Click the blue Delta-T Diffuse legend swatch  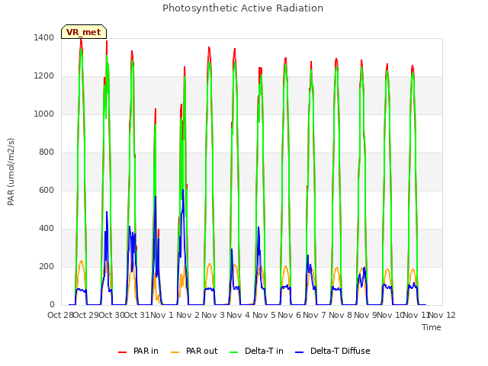point(299,352)
